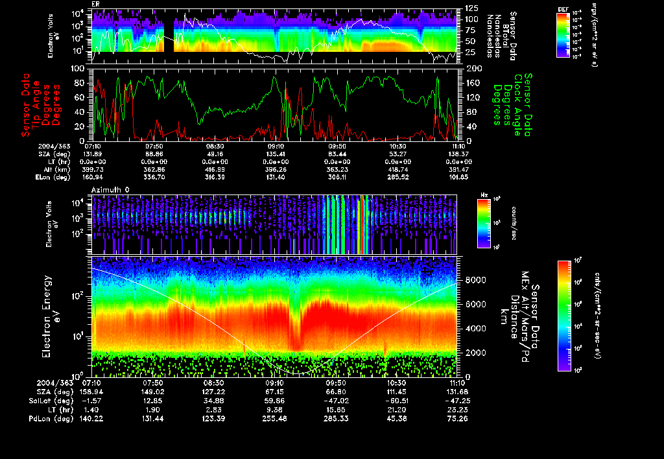Click SZA value 67.15
This screenshot has width=664, height=459.
tap(275, 392)
